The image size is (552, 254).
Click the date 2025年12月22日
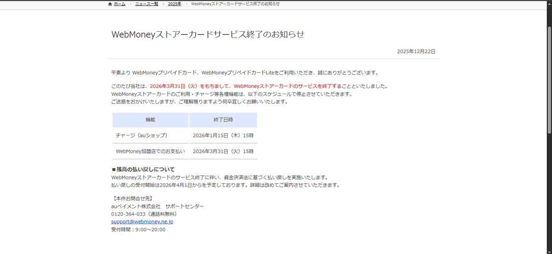point(416,51)
